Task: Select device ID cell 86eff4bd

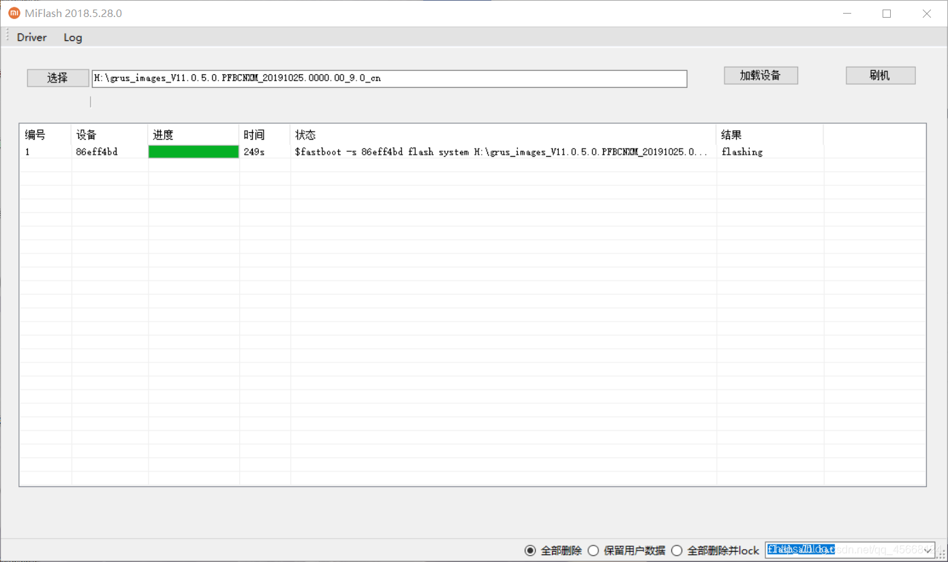Action: [x=97, y=152]
